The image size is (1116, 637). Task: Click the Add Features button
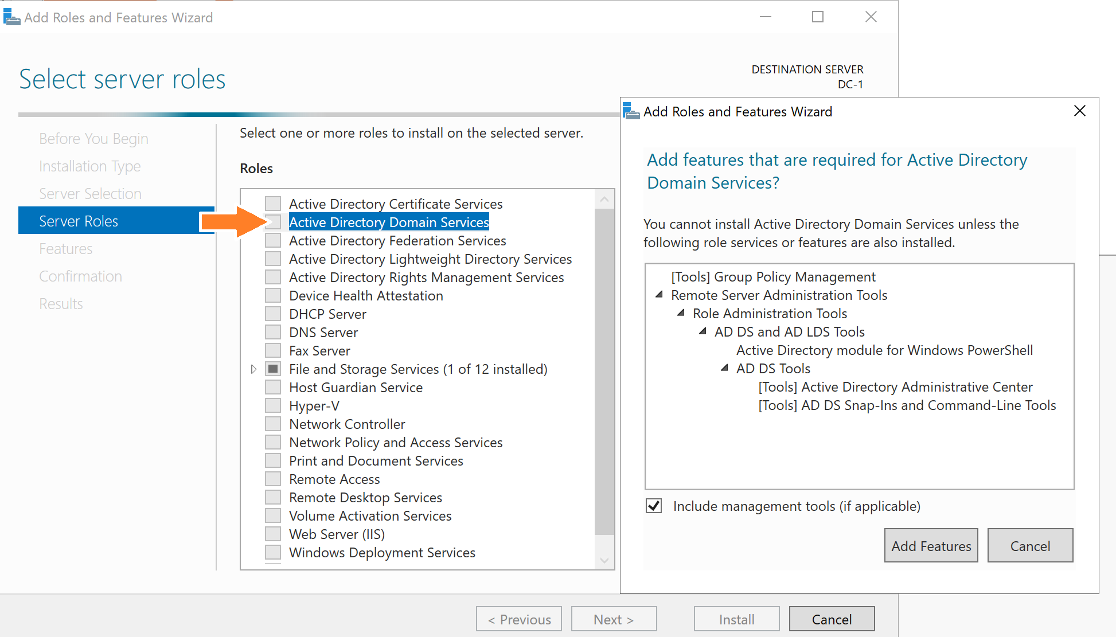tap(931, 545)
